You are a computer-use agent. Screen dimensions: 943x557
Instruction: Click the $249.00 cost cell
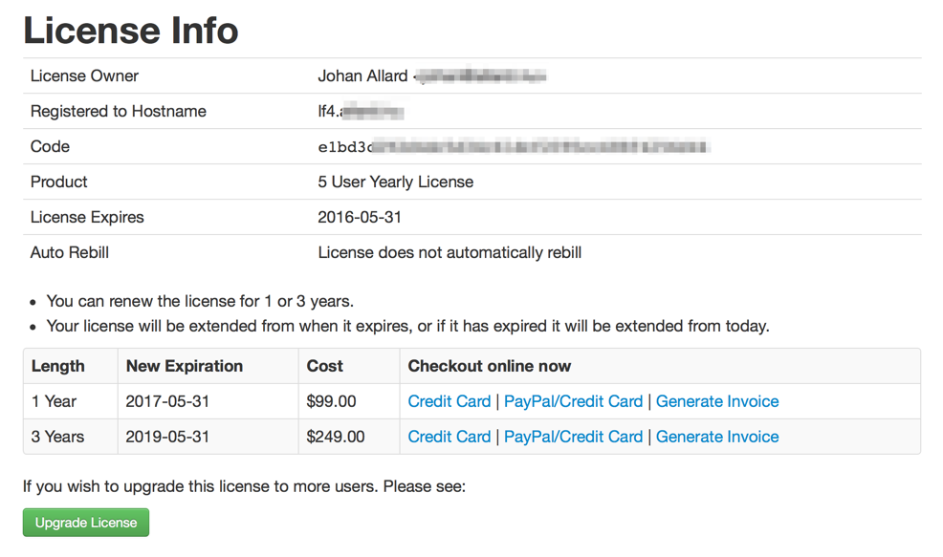pyautogui.click(x=335, y=437)
